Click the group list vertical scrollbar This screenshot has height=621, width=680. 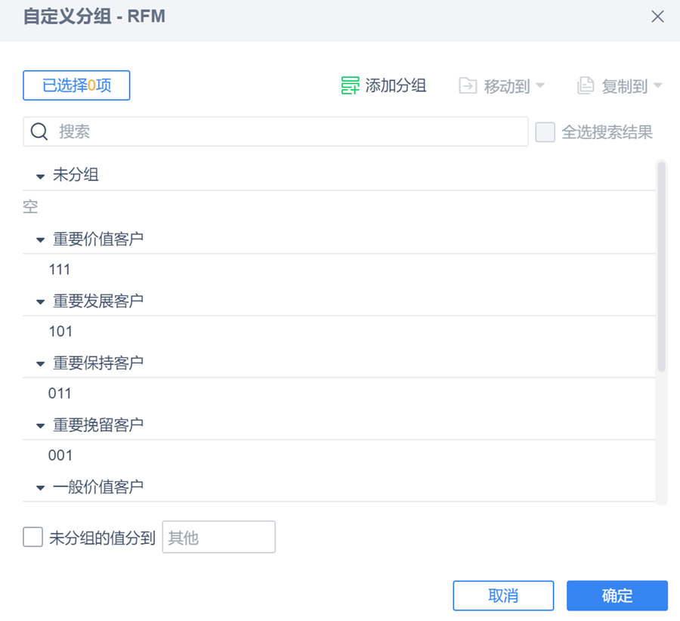click(661, 266)
